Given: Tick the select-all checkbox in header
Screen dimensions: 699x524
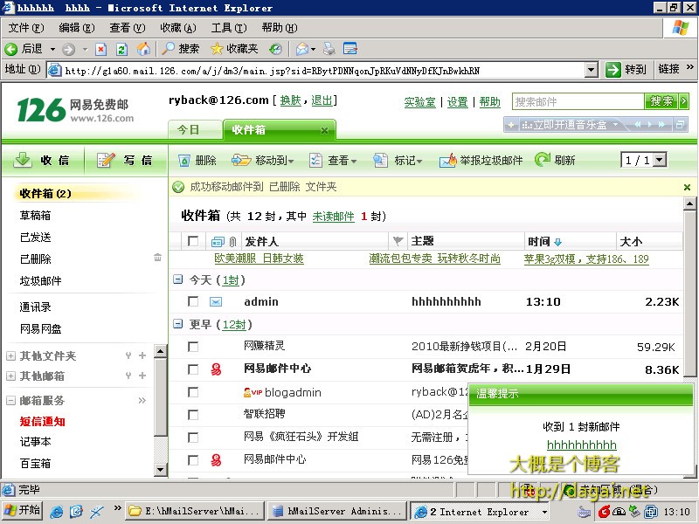Looking at the screenshot, I should click(x=193, y=241).
